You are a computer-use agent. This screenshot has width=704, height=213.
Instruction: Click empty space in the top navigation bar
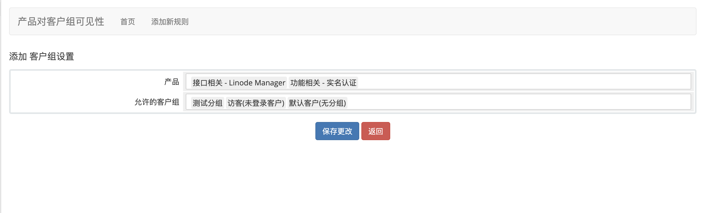437,22
